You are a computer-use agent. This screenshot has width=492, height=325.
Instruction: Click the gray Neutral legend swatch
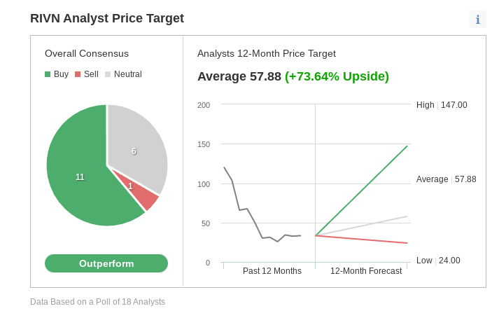coord(108,74)
